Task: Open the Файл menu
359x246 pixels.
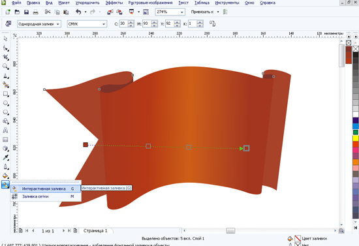Action: pyautogui.click(x=16, y=3)
